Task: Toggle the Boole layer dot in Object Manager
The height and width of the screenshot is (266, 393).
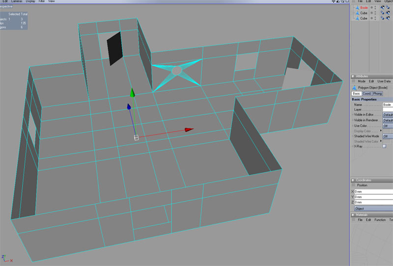Action: tap(371, 7)
